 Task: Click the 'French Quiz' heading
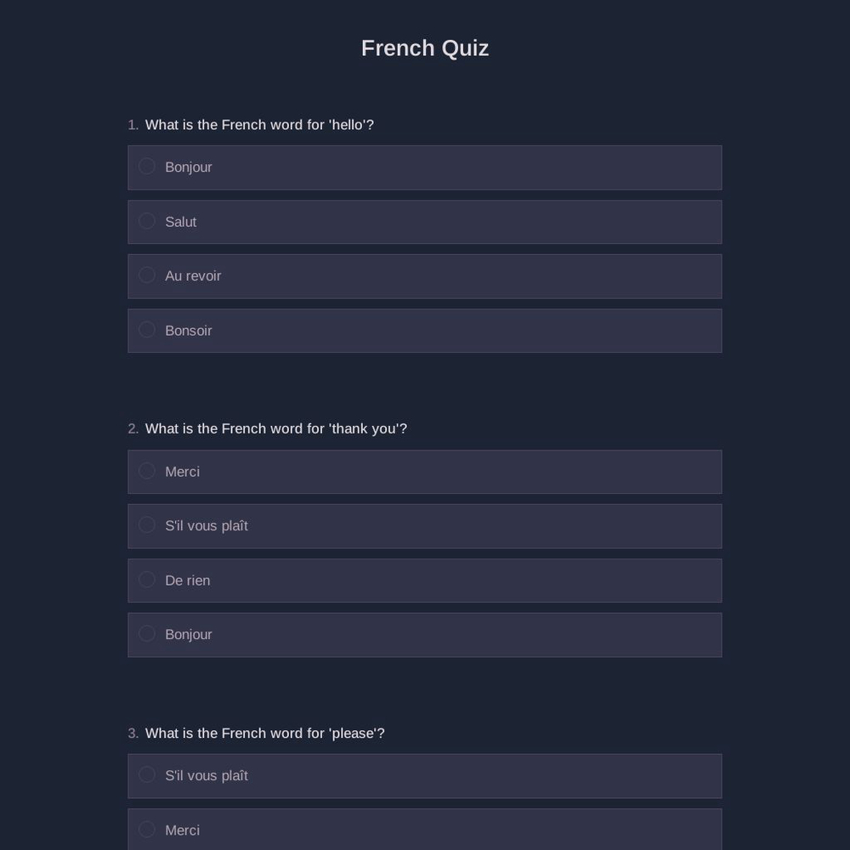[424, 48]
